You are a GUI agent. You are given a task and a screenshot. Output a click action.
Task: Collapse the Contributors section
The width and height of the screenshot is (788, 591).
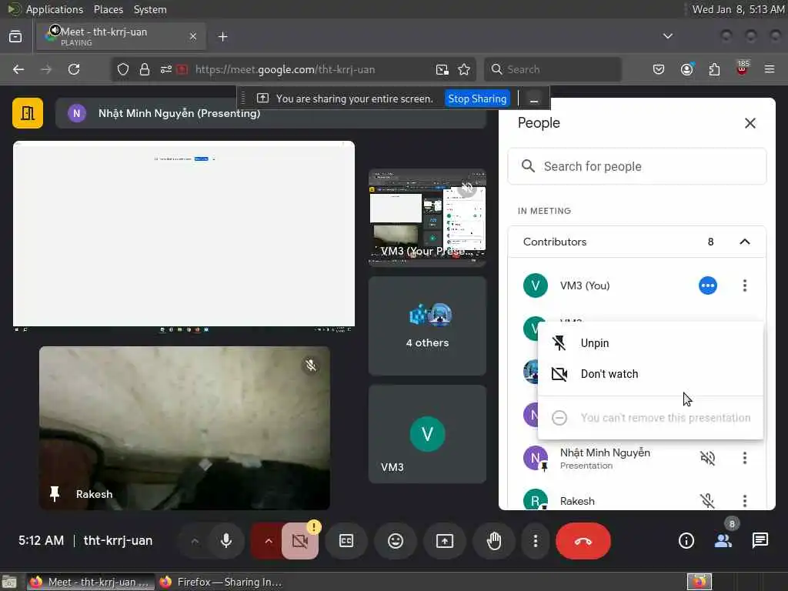pyautogui.click(x=745, y=242)
